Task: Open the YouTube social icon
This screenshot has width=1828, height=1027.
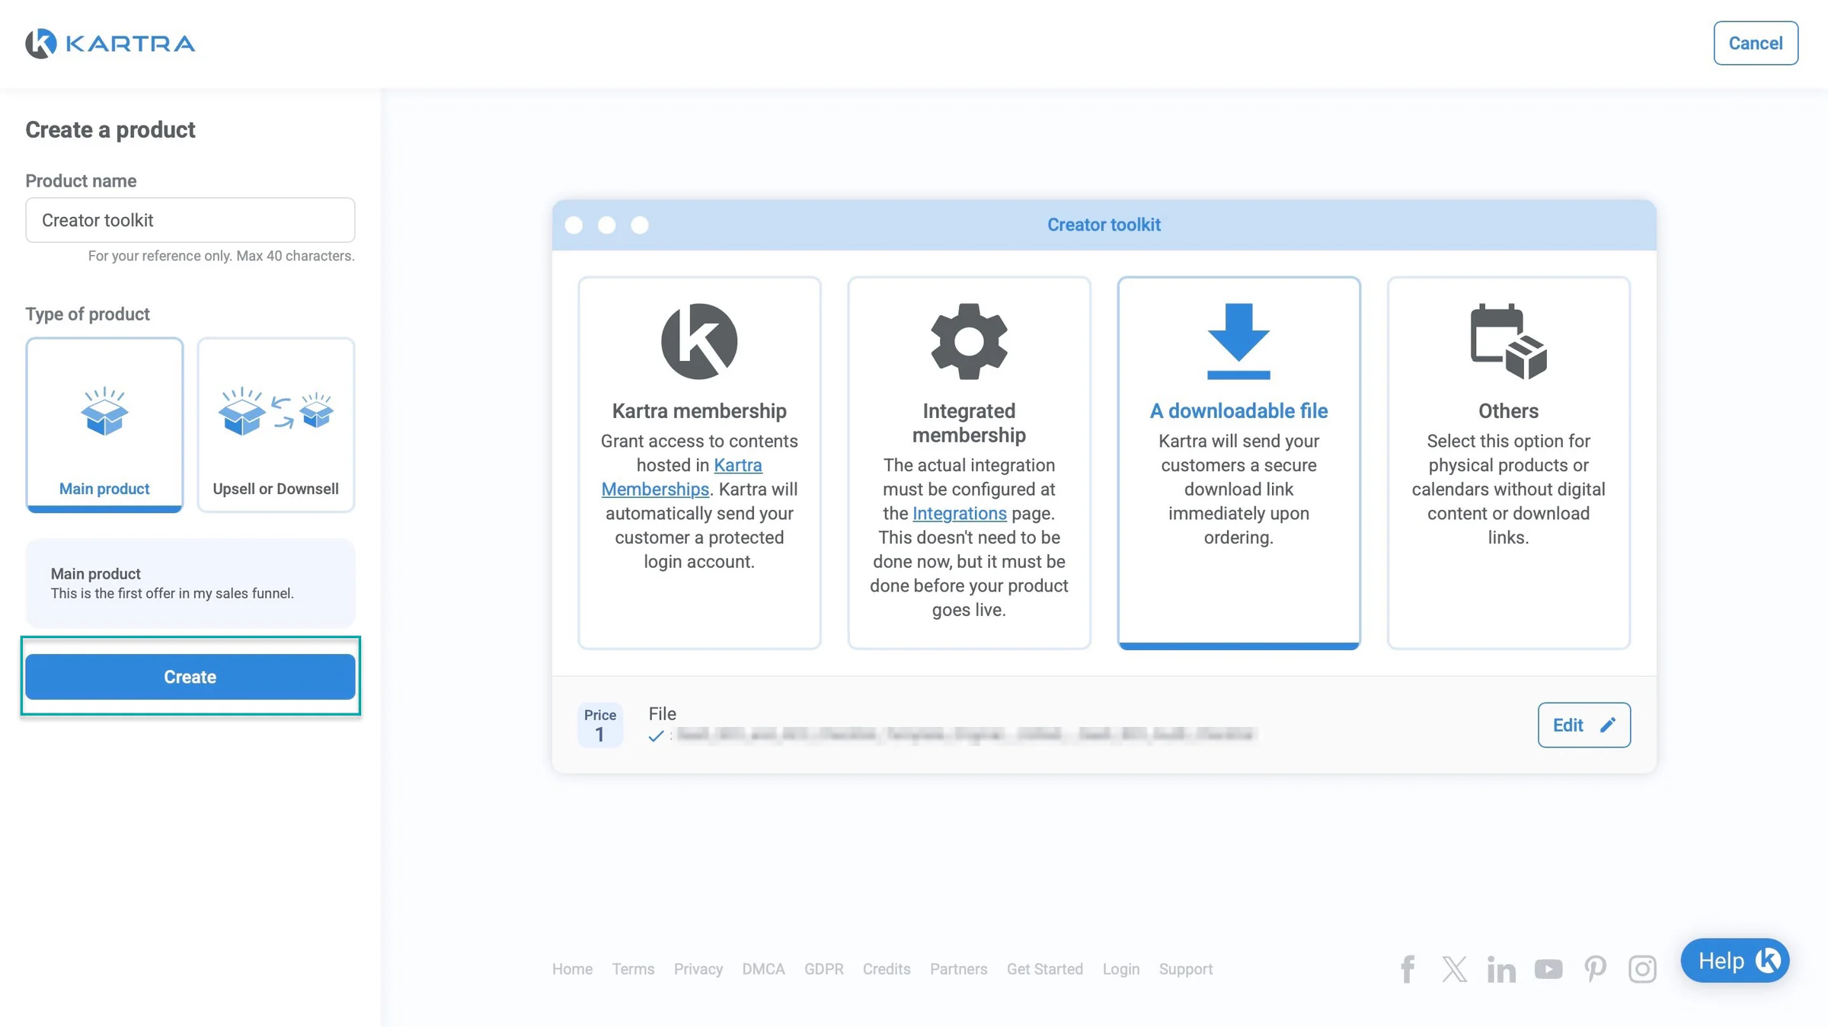Action: point(1548,969)
